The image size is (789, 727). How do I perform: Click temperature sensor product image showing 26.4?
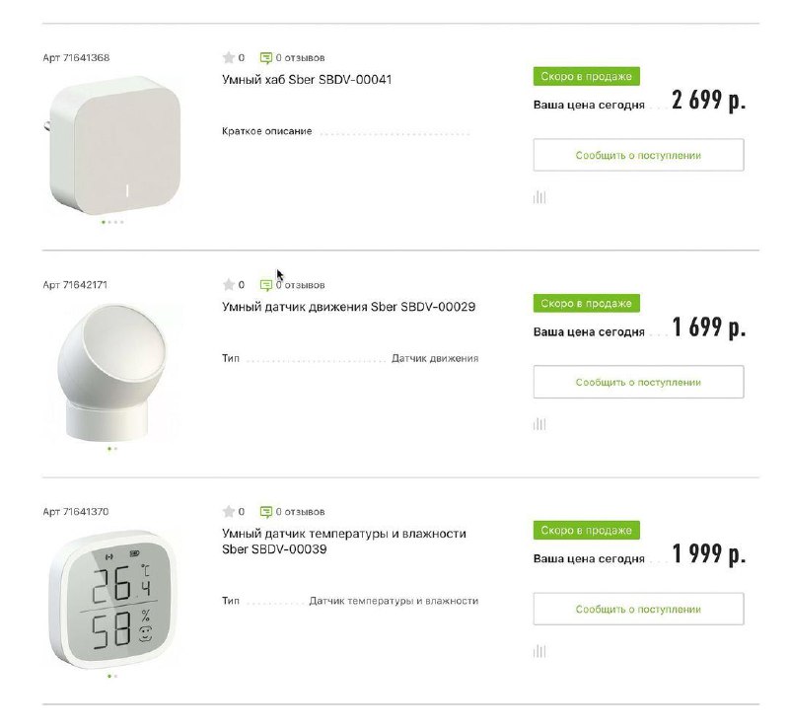(113, 599)
